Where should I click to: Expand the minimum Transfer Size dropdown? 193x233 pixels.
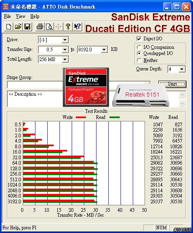pos(65,49)
